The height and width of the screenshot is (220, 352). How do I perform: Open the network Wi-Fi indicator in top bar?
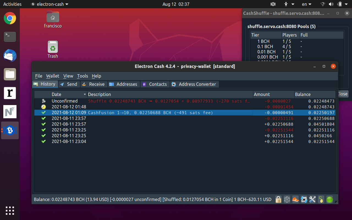click(x=323, y=4)
